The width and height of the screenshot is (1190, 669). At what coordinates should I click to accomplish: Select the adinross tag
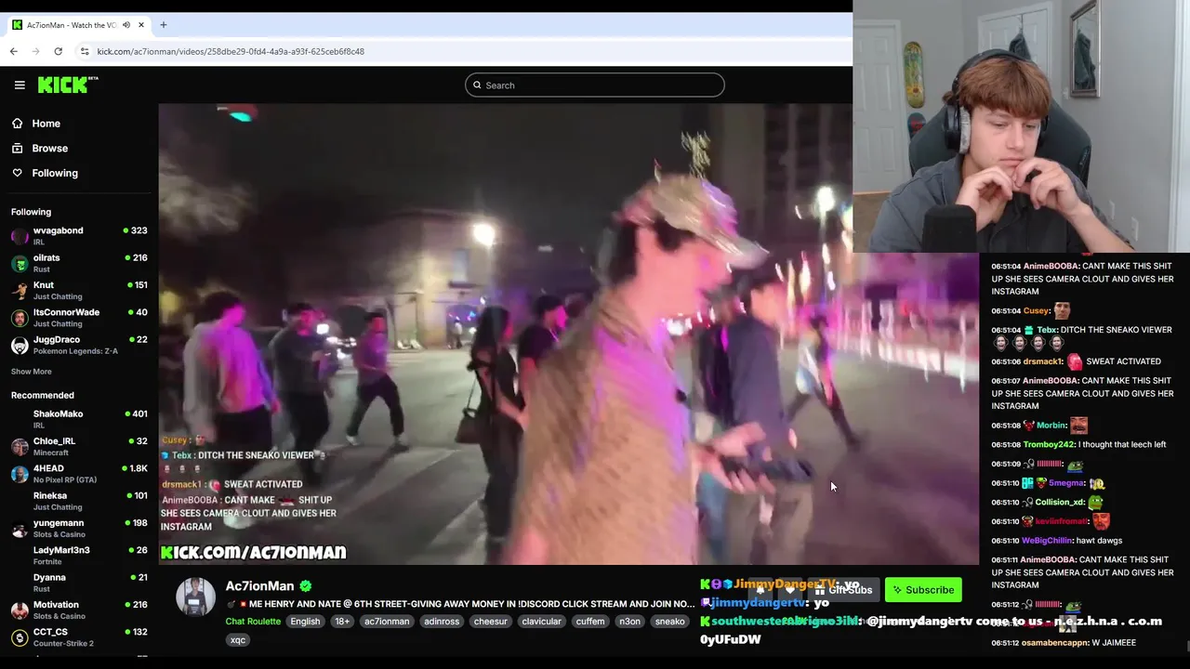tap(442, 622)
